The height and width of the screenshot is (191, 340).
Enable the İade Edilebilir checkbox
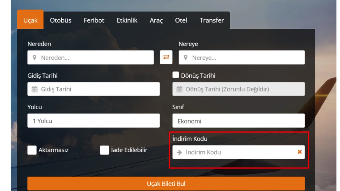click(x=104, y=150)
